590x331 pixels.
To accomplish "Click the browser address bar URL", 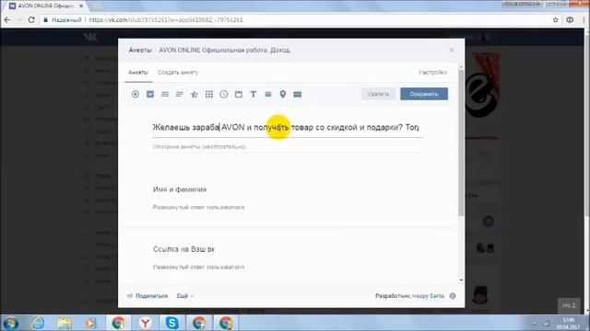I will coord(166,20).
